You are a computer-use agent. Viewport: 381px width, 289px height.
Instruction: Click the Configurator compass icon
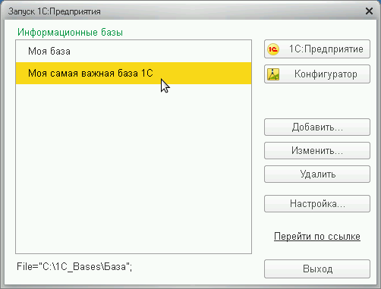[x=273, y=74]
